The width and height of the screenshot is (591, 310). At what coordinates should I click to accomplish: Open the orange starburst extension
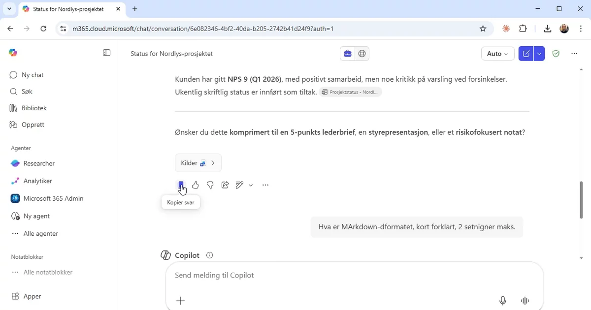506,29
